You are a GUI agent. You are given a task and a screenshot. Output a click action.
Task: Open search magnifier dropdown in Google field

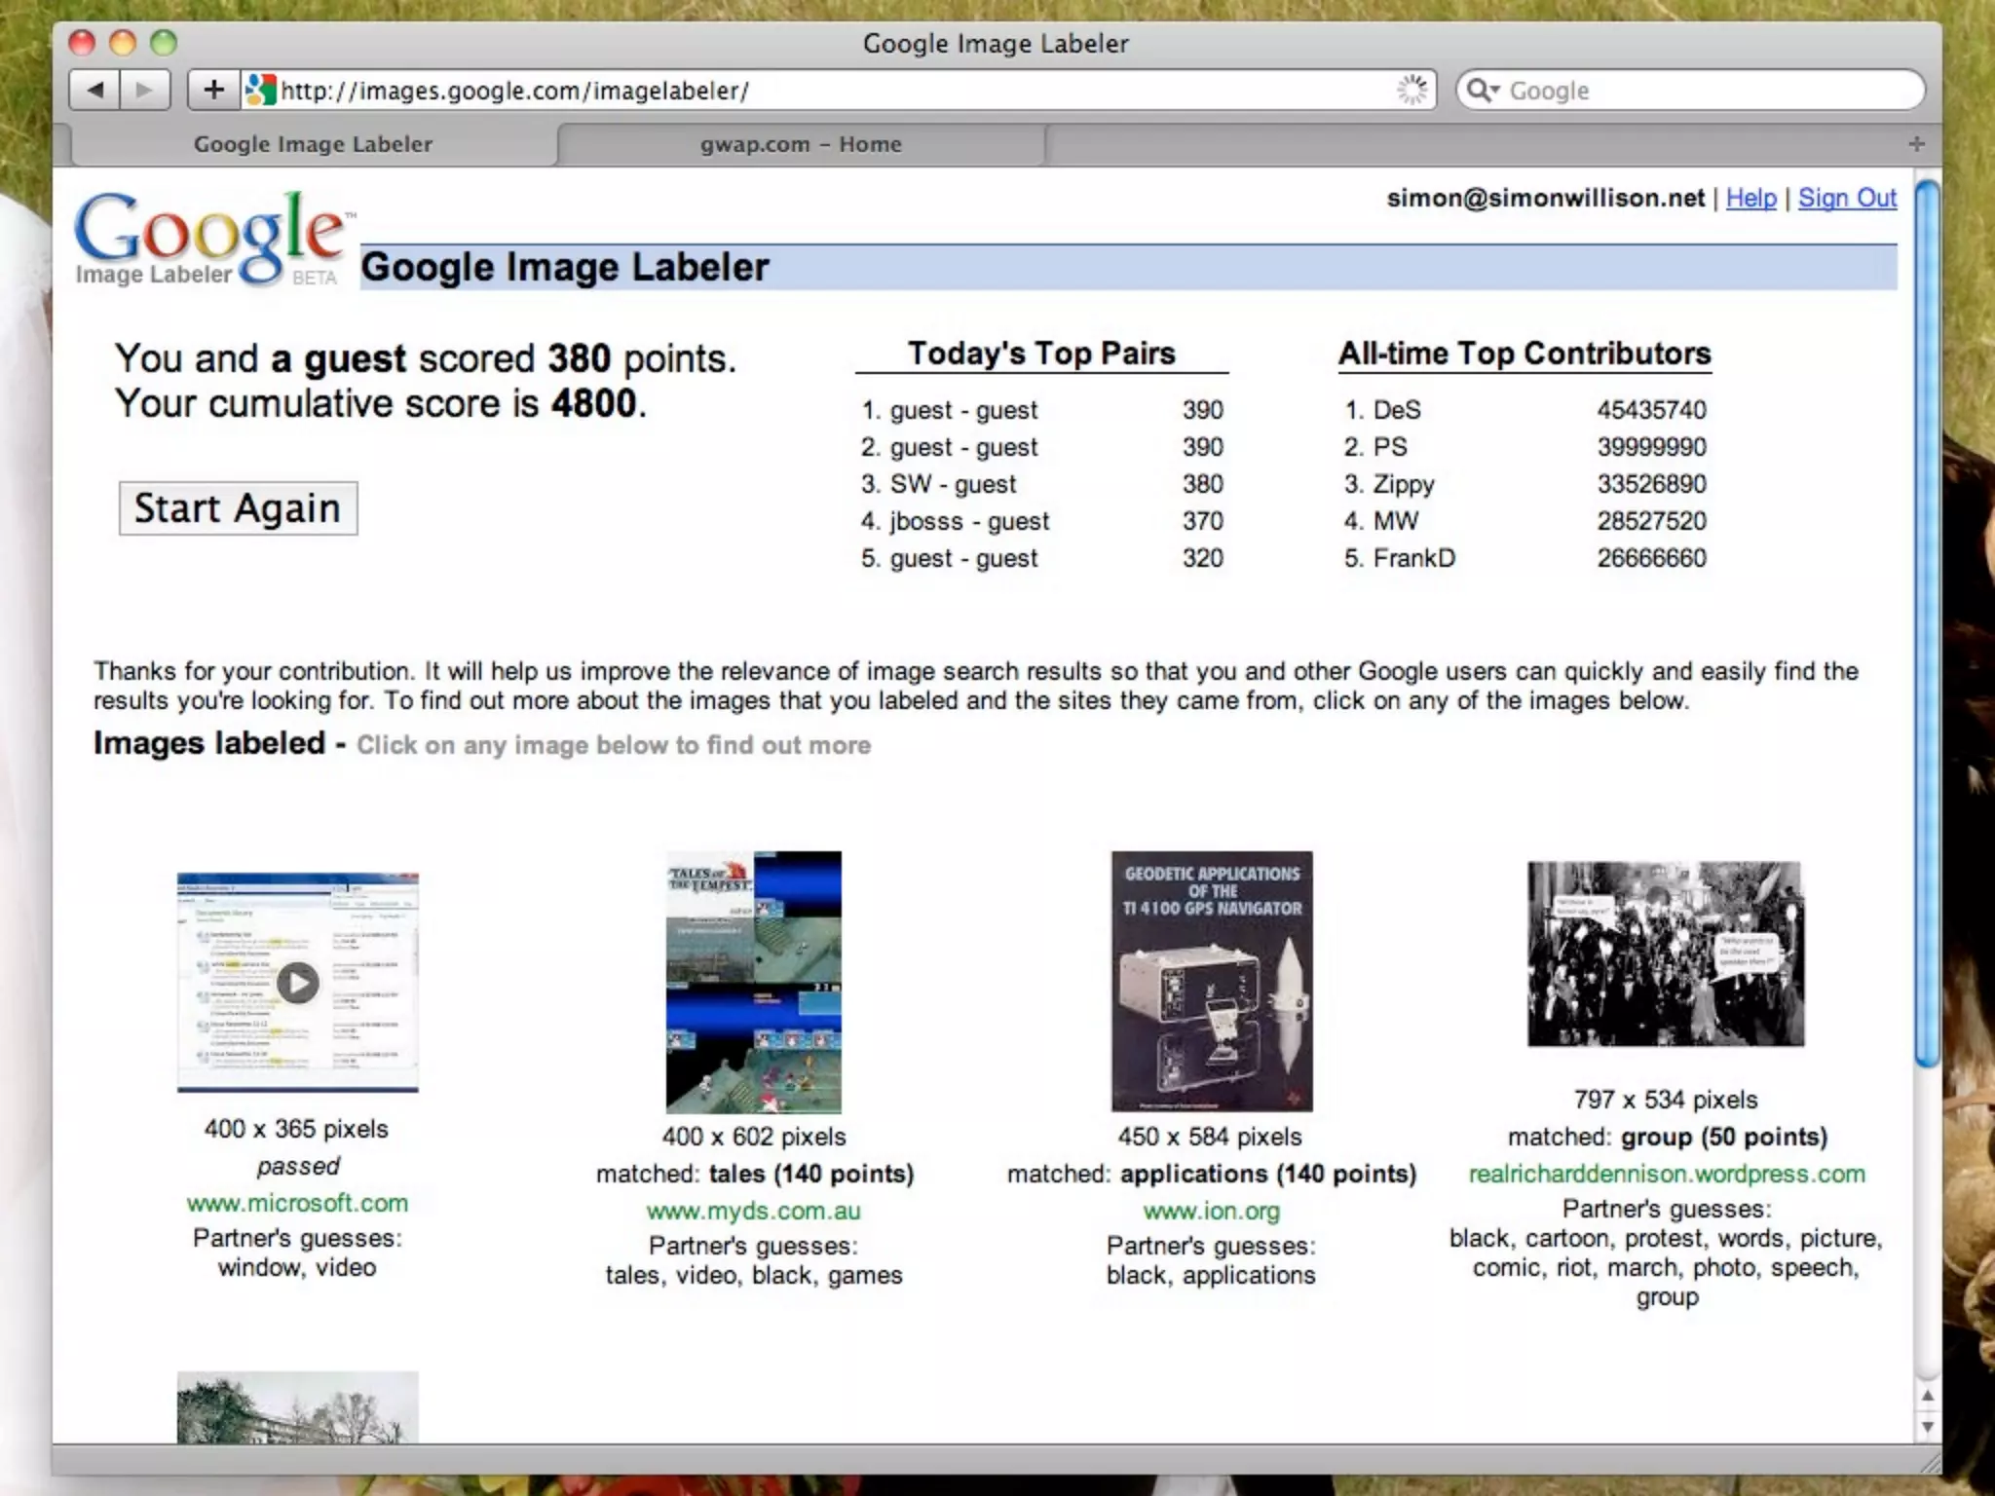pyautogui.click(x=1483, y=91)
